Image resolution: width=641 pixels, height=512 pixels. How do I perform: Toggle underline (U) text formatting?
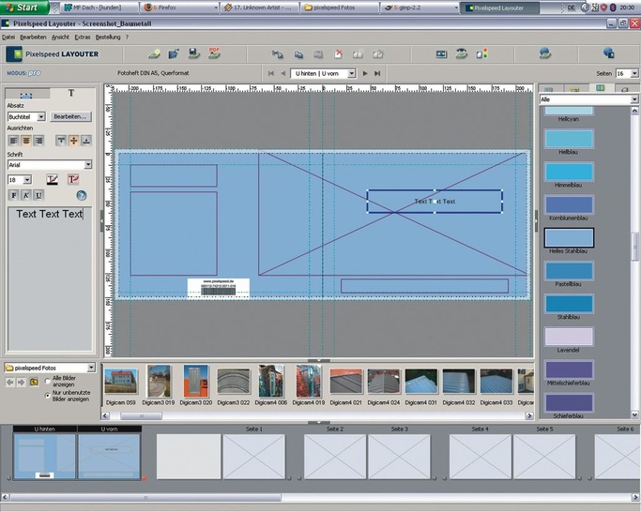[38, 195]
